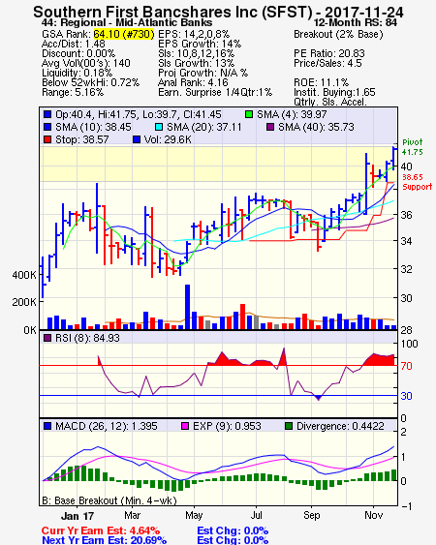The image size is (436, 545).
Task: Click 'Discount: 0.00%' text
Action: (78, 53)
